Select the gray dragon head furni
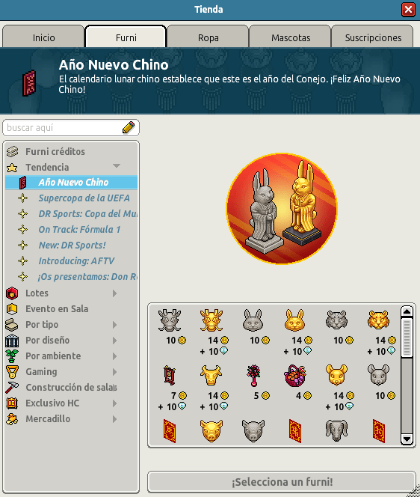This screenshot has width=420, height=497. pyautogui.click(x=170, y=320)
